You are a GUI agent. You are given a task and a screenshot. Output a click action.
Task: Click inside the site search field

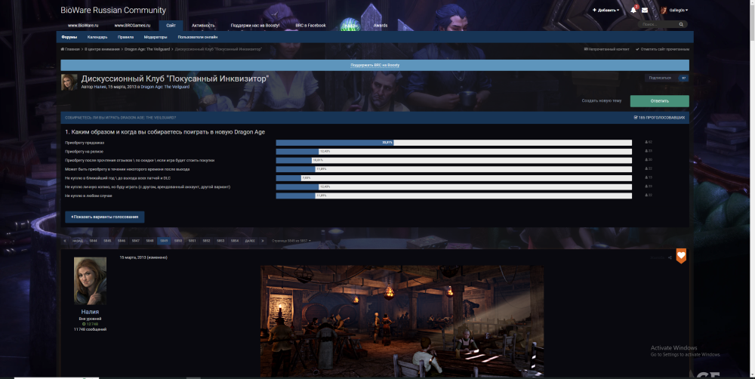tap(655, 25)
